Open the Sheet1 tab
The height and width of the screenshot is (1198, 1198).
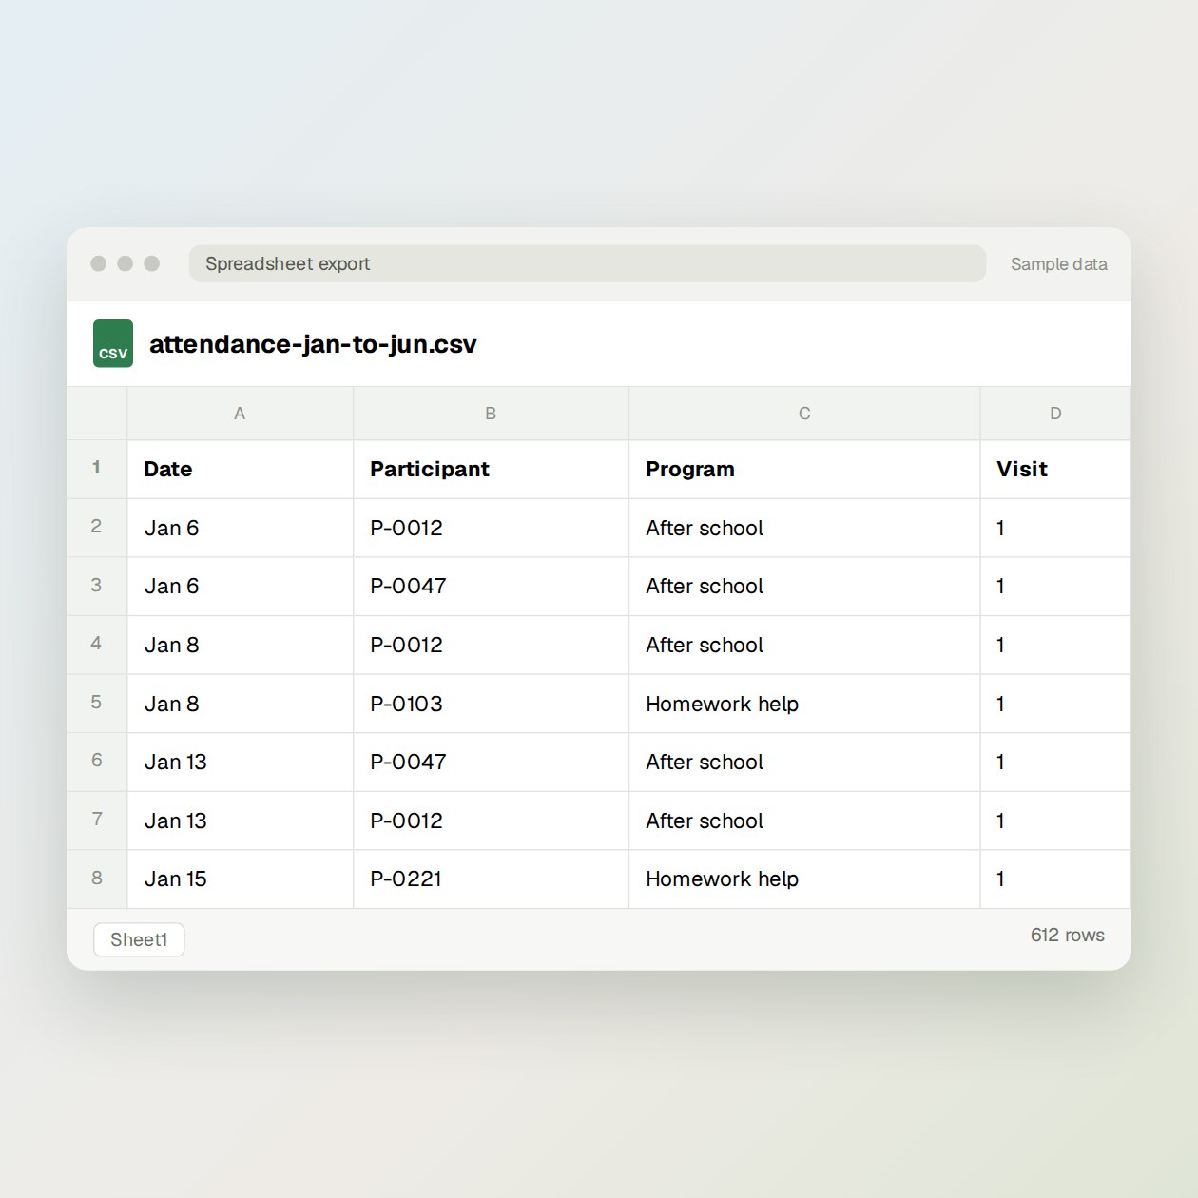139,939
